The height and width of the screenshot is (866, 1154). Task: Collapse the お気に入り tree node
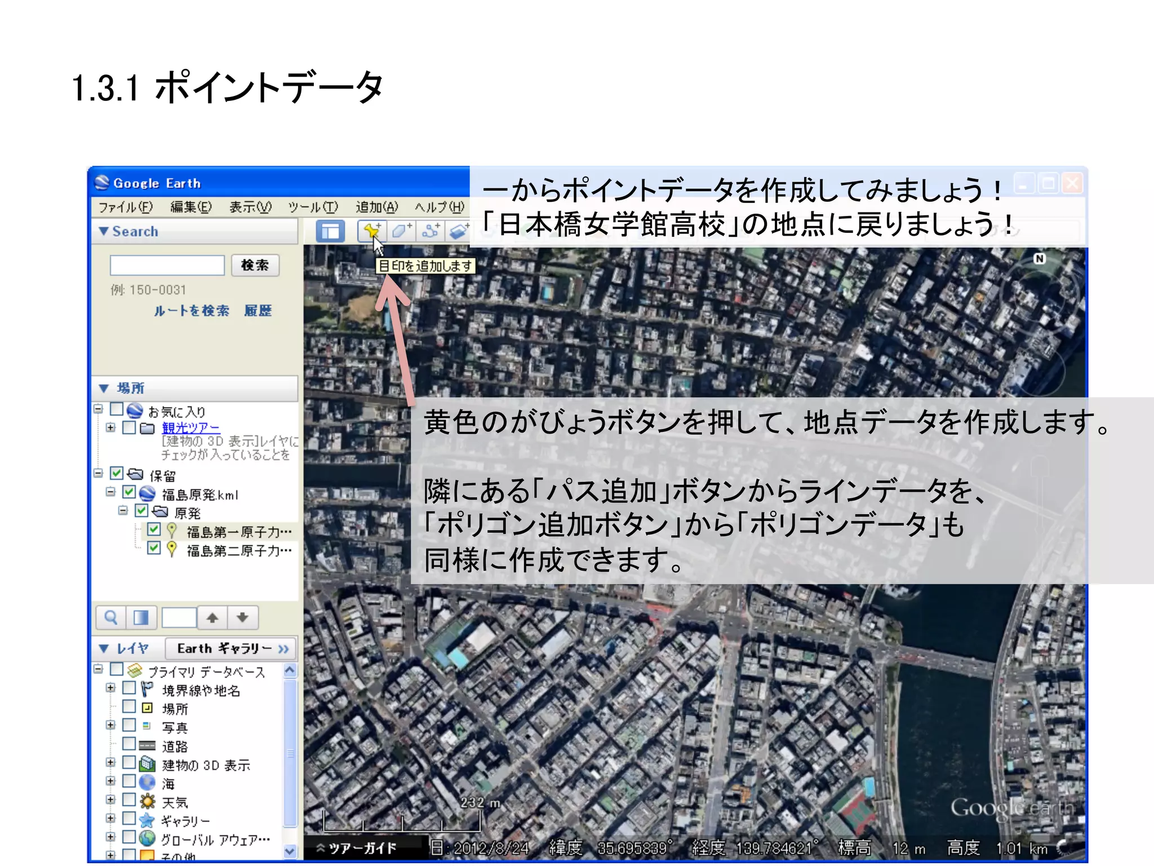(98, 409)
